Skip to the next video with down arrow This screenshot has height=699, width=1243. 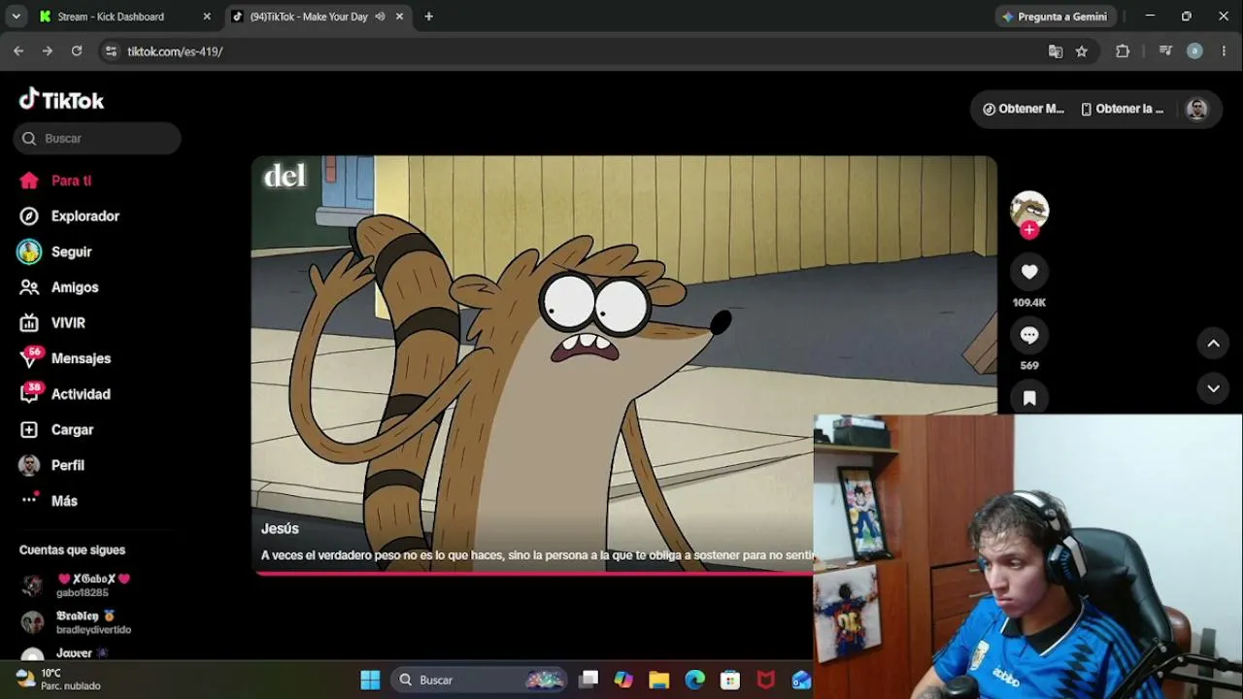pos(1213,388)
